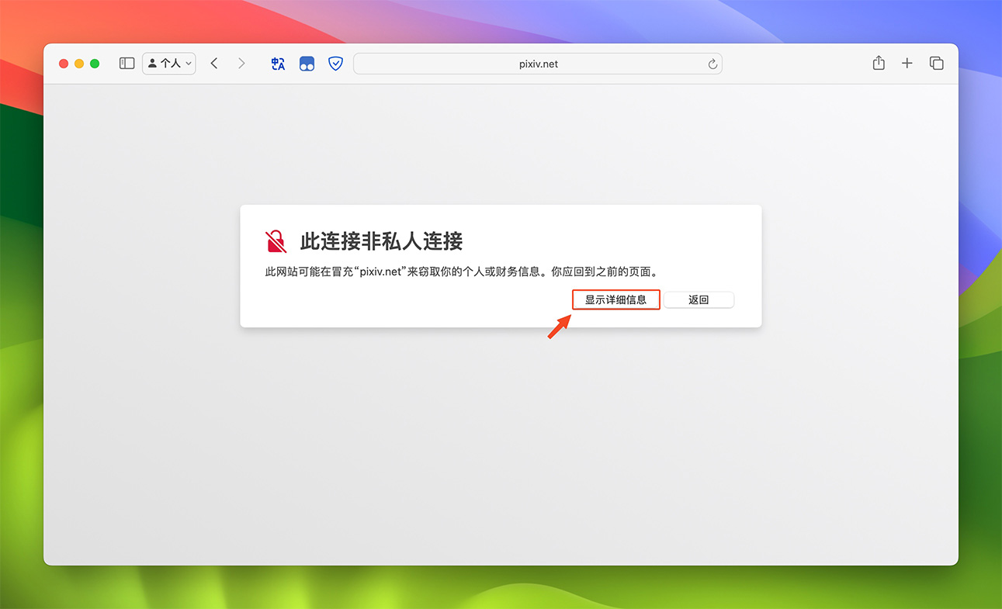The width and height of the screenshot is (1002, 609).
Task: Go back with the left chevron
Action: point(214,64)
